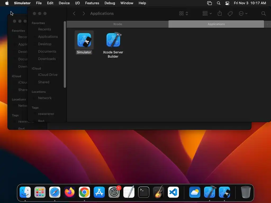Open Control Center in menu bar
271x203 pixels.
point(227,3)
